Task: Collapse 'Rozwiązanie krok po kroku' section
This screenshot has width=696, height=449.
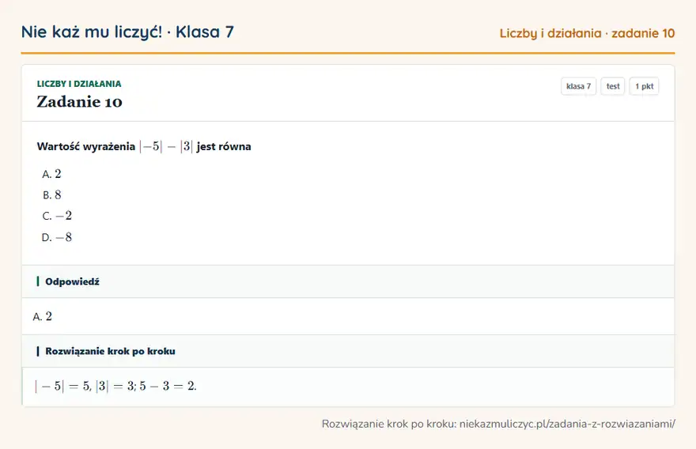Action: 348,351
